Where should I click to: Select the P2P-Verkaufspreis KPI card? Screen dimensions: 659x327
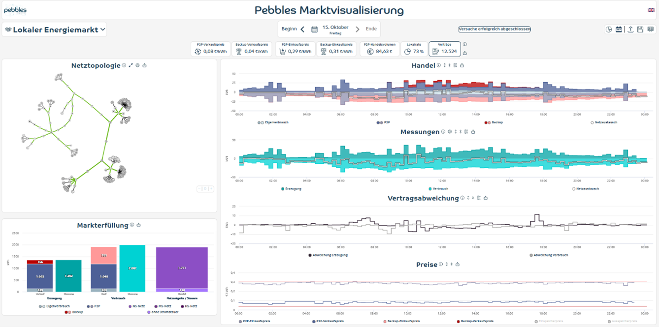click(210, 49)
